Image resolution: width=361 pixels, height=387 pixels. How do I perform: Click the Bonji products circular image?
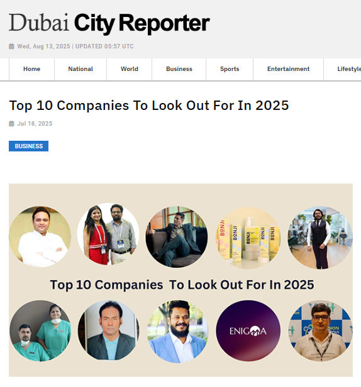pyautogui.click(x=248, y=237)
